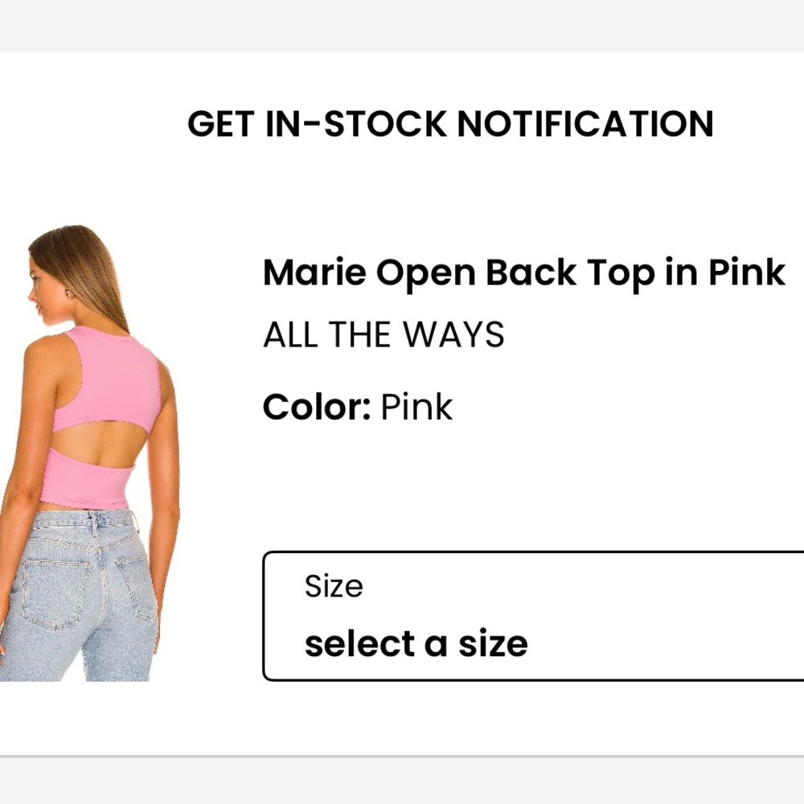Click the product title 'Marie Open Back Top in Pink'
Image resolution: width=804 pixels, height=804 pixels.
click(524, 273)
